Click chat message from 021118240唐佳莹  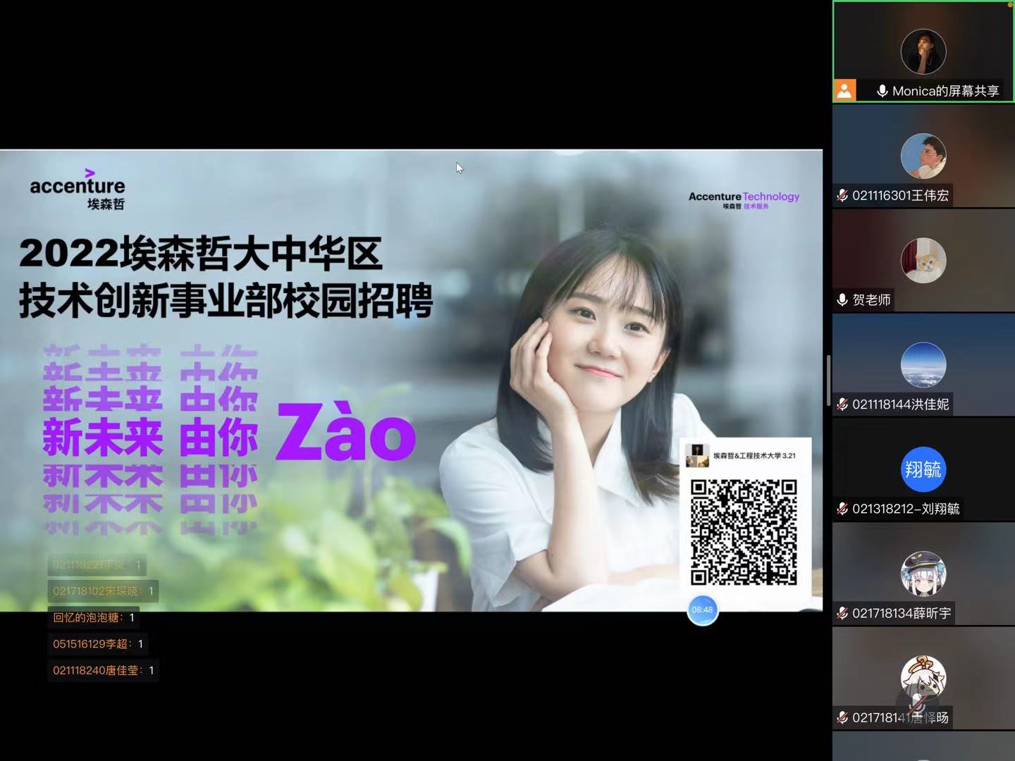(x=103, y=670)
